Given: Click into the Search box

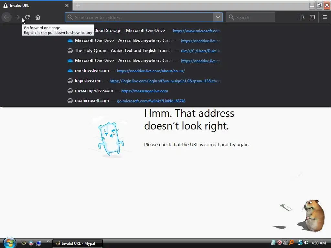Looking at the screenshot, I should [251, 17].
